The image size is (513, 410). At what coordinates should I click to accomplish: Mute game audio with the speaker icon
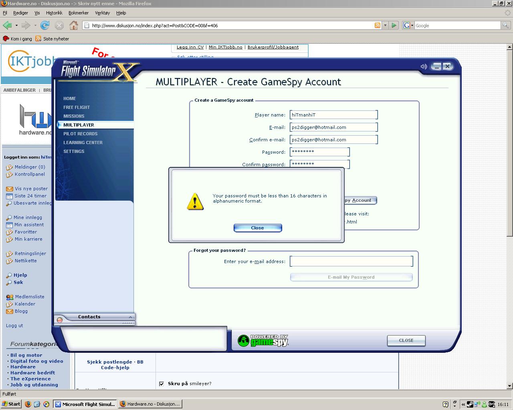[424, 66]
